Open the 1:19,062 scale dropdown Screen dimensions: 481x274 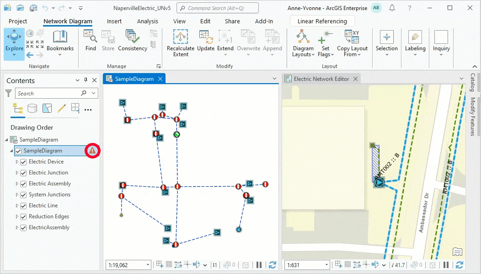point(148,265)
